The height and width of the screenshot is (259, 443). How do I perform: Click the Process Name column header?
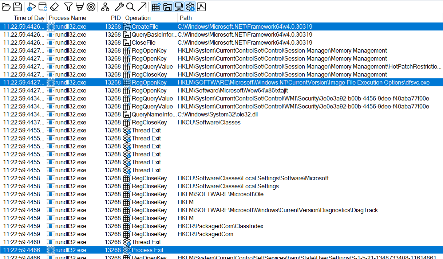[68, 18]
